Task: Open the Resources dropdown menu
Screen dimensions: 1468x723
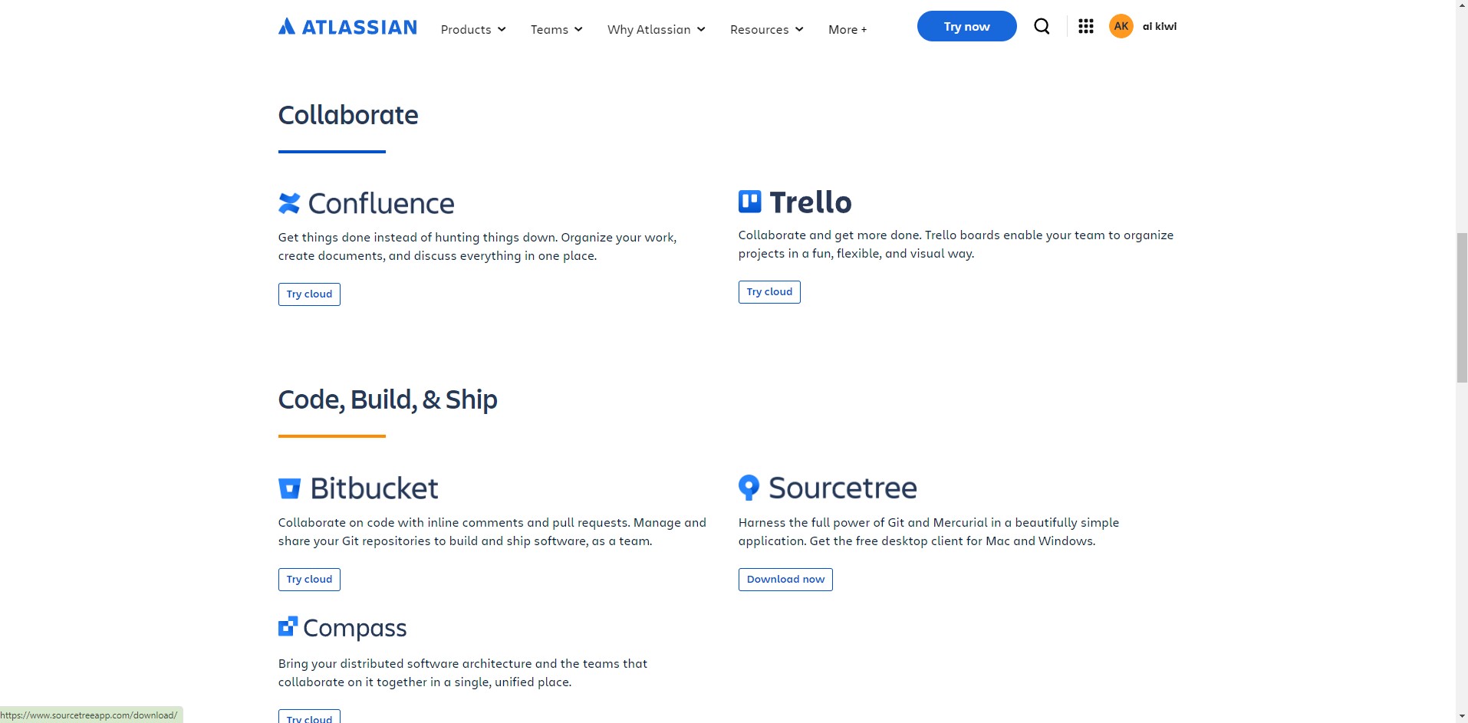Action: pos(767,29)
